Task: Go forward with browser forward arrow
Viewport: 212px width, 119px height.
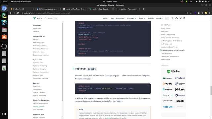Action: 14,13
